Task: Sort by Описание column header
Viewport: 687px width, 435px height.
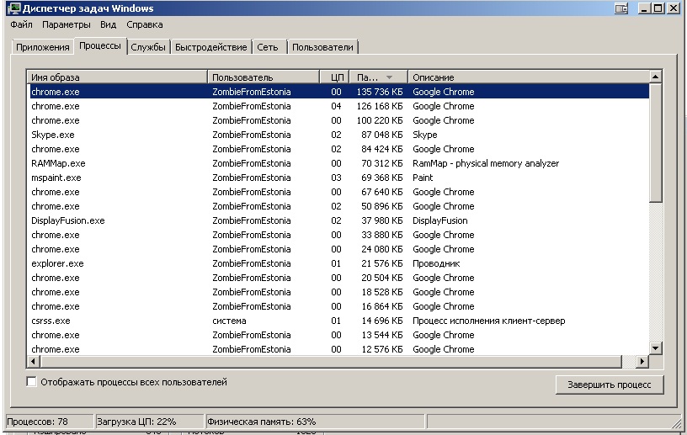Action: (528, 77)
